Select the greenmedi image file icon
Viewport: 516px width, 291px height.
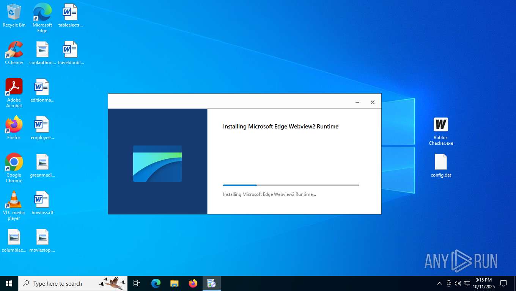point(42,166)
